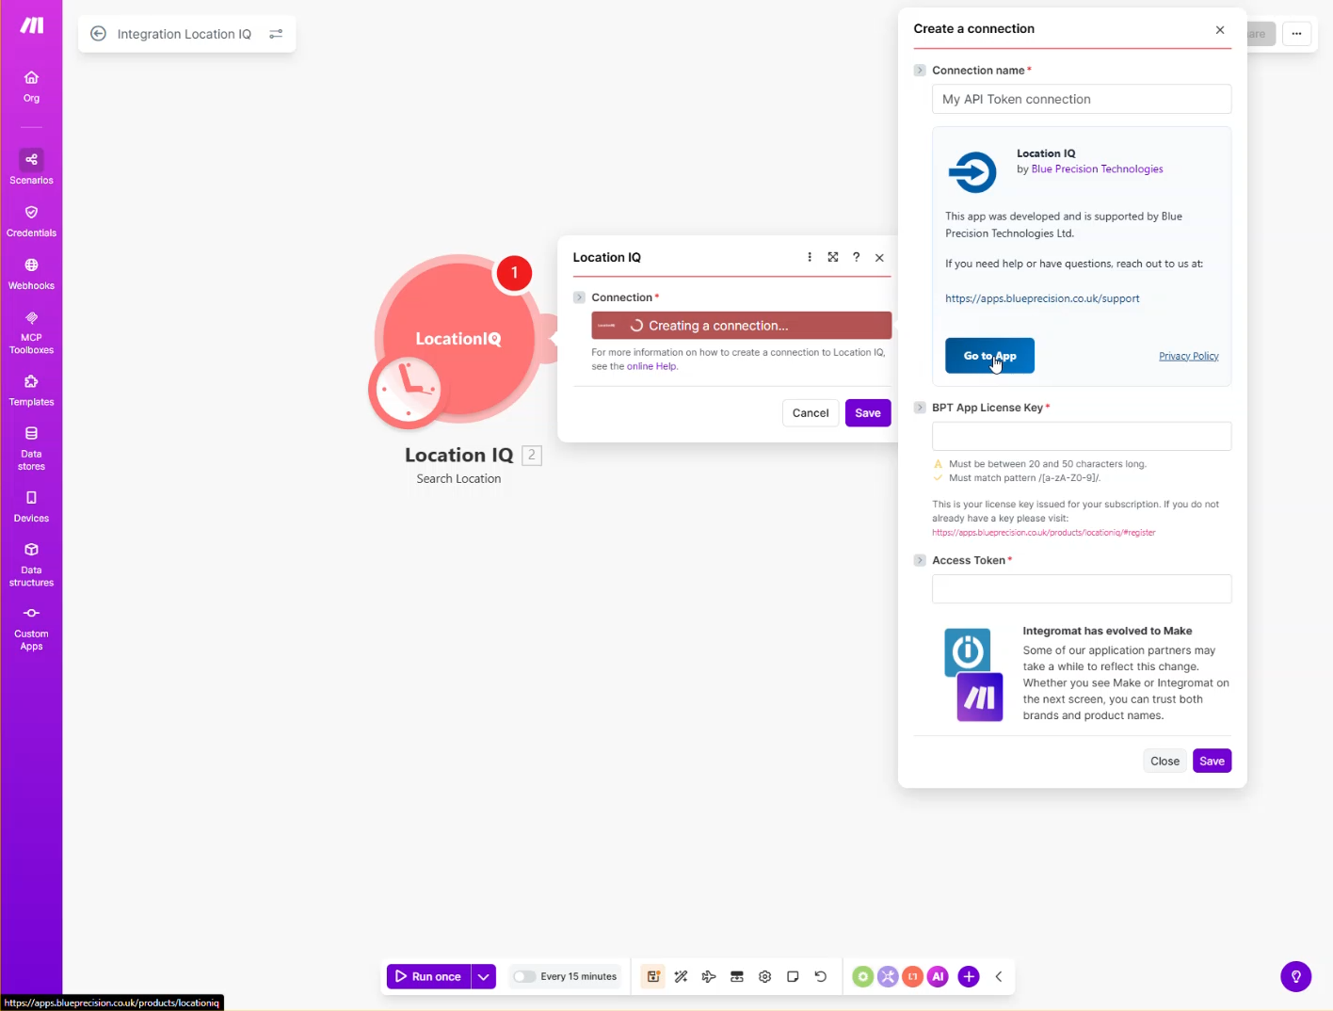Click the help question mark in Location IQ dialog
This screenshot has width=1333, height=1011.
856,257
